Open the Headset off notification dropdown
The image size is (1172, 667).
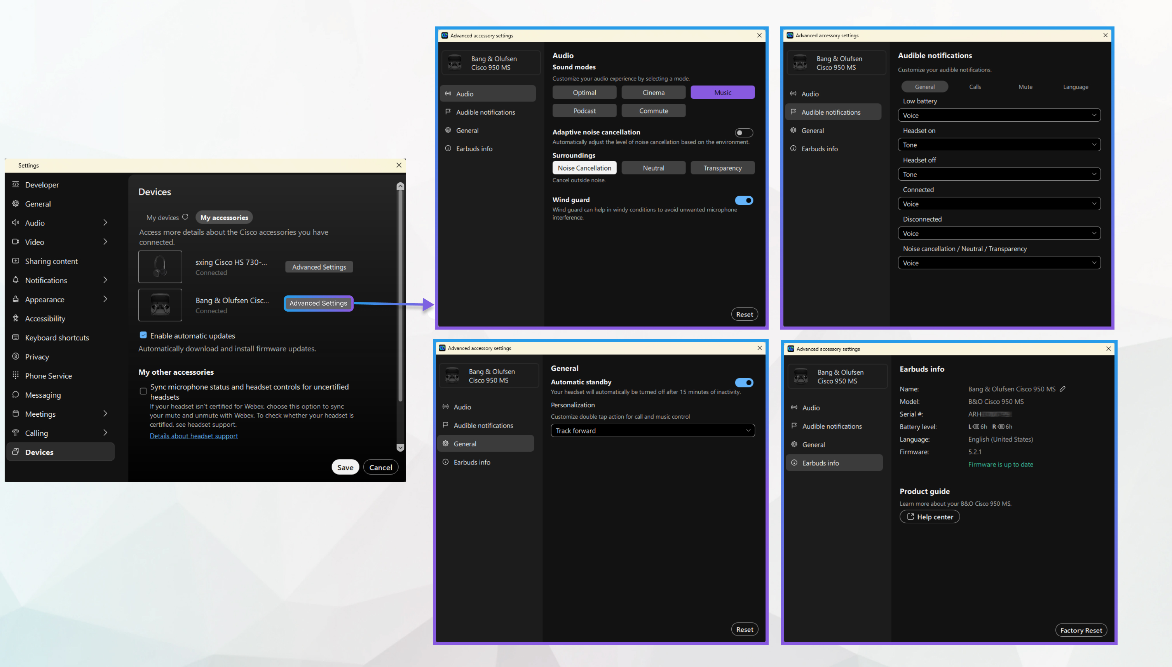coord(999,174)
